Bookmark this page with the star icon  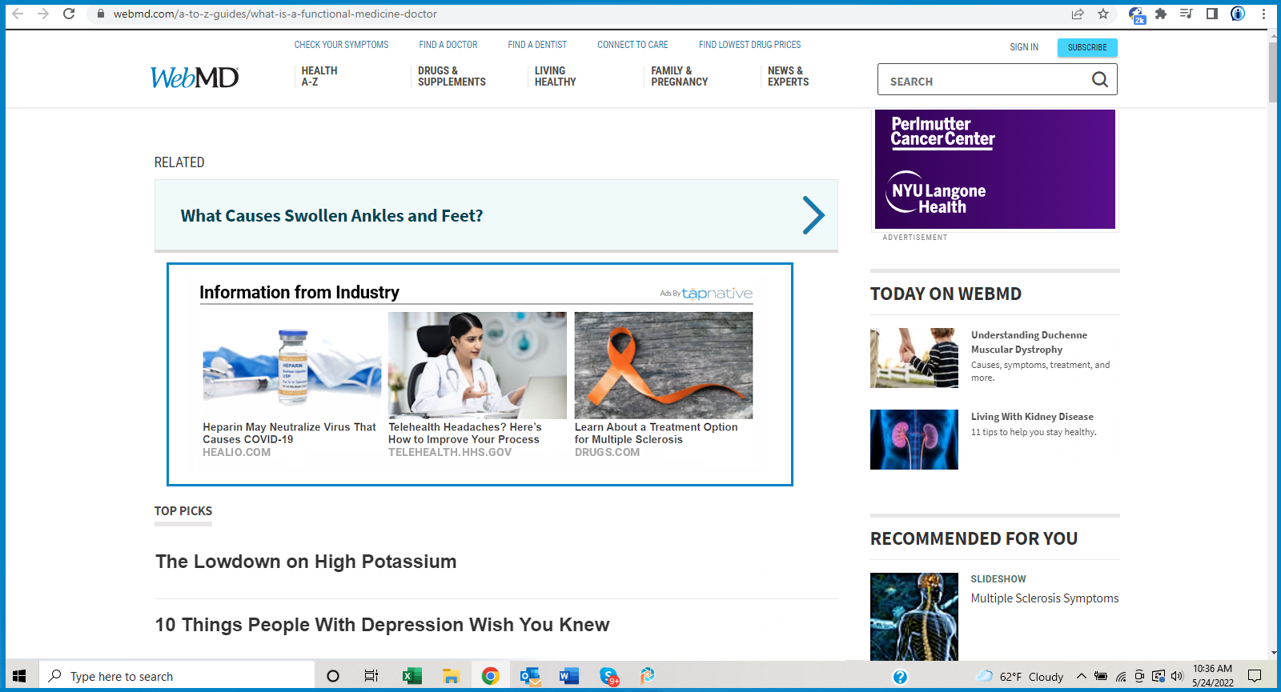(1103, 14)
